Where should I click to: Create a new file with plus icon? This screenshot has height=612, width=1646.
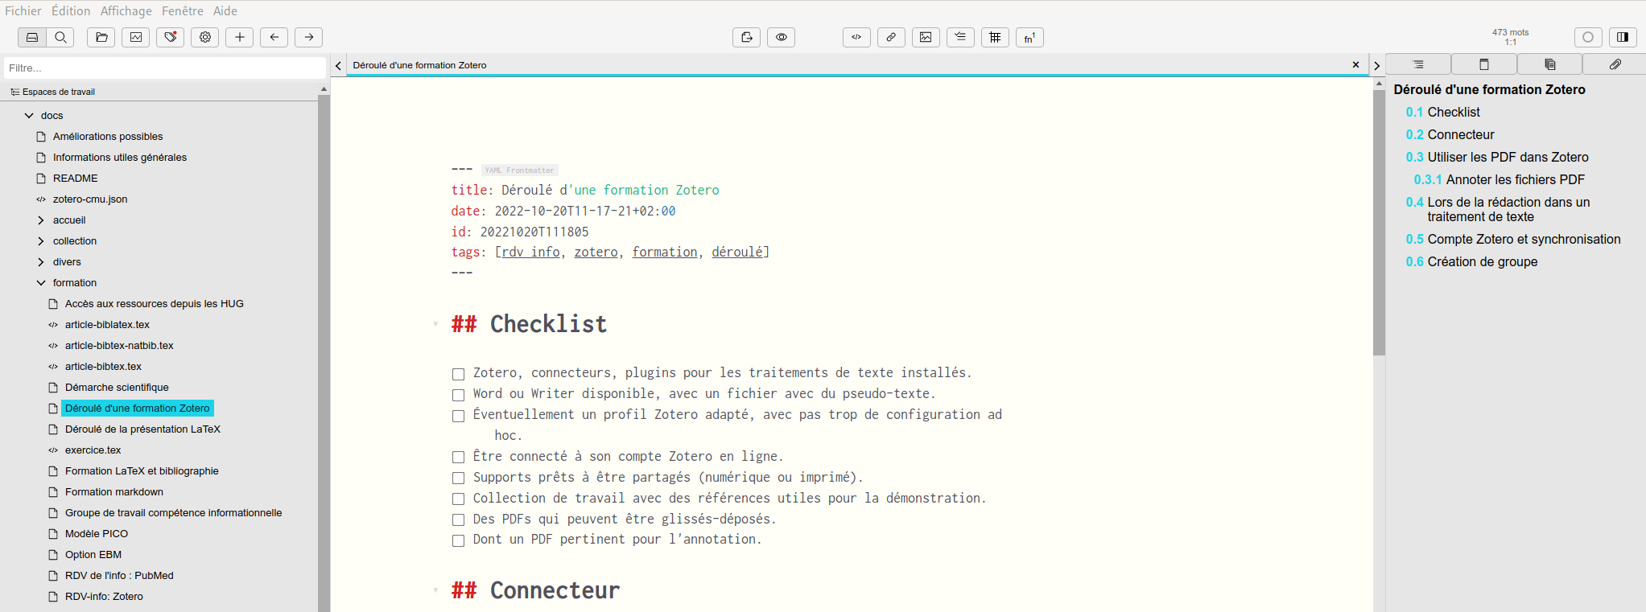(x=240, y=37)
